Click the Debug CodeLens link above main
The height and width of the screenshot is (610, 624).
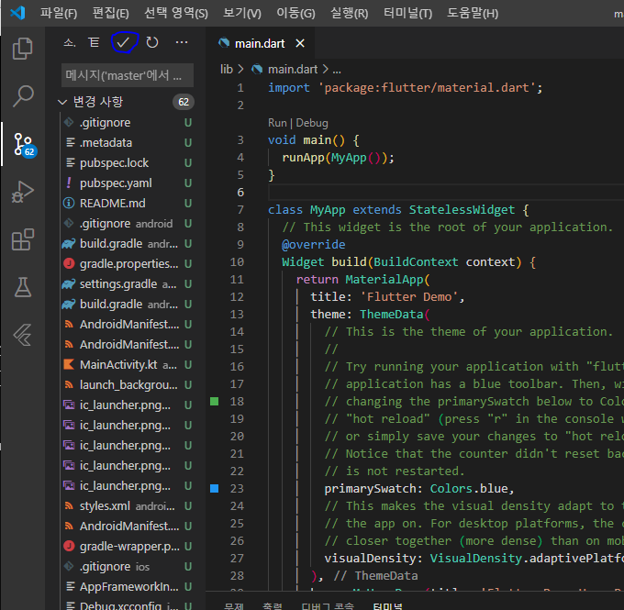(312, 123)
